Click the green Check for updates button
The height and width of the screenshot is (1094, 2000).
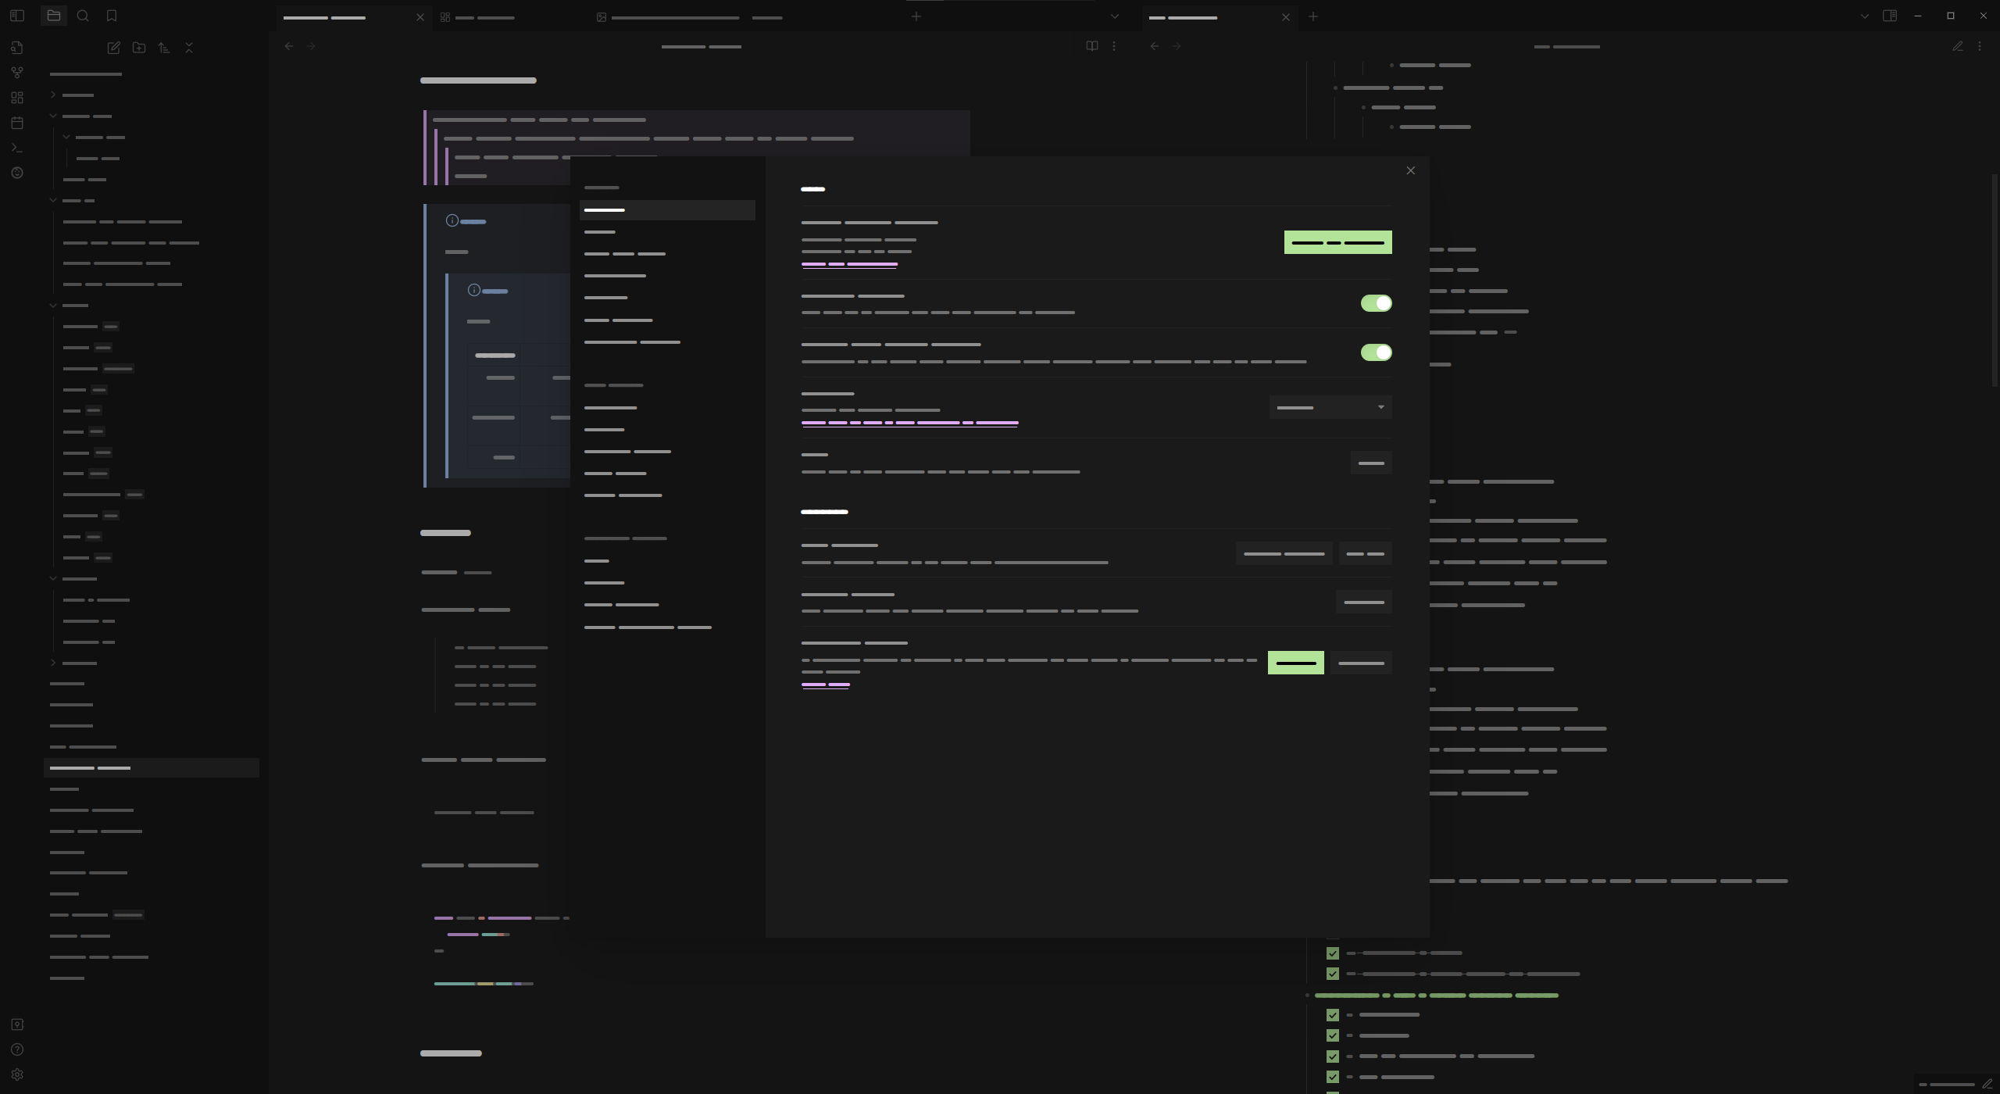(1337, 242)
